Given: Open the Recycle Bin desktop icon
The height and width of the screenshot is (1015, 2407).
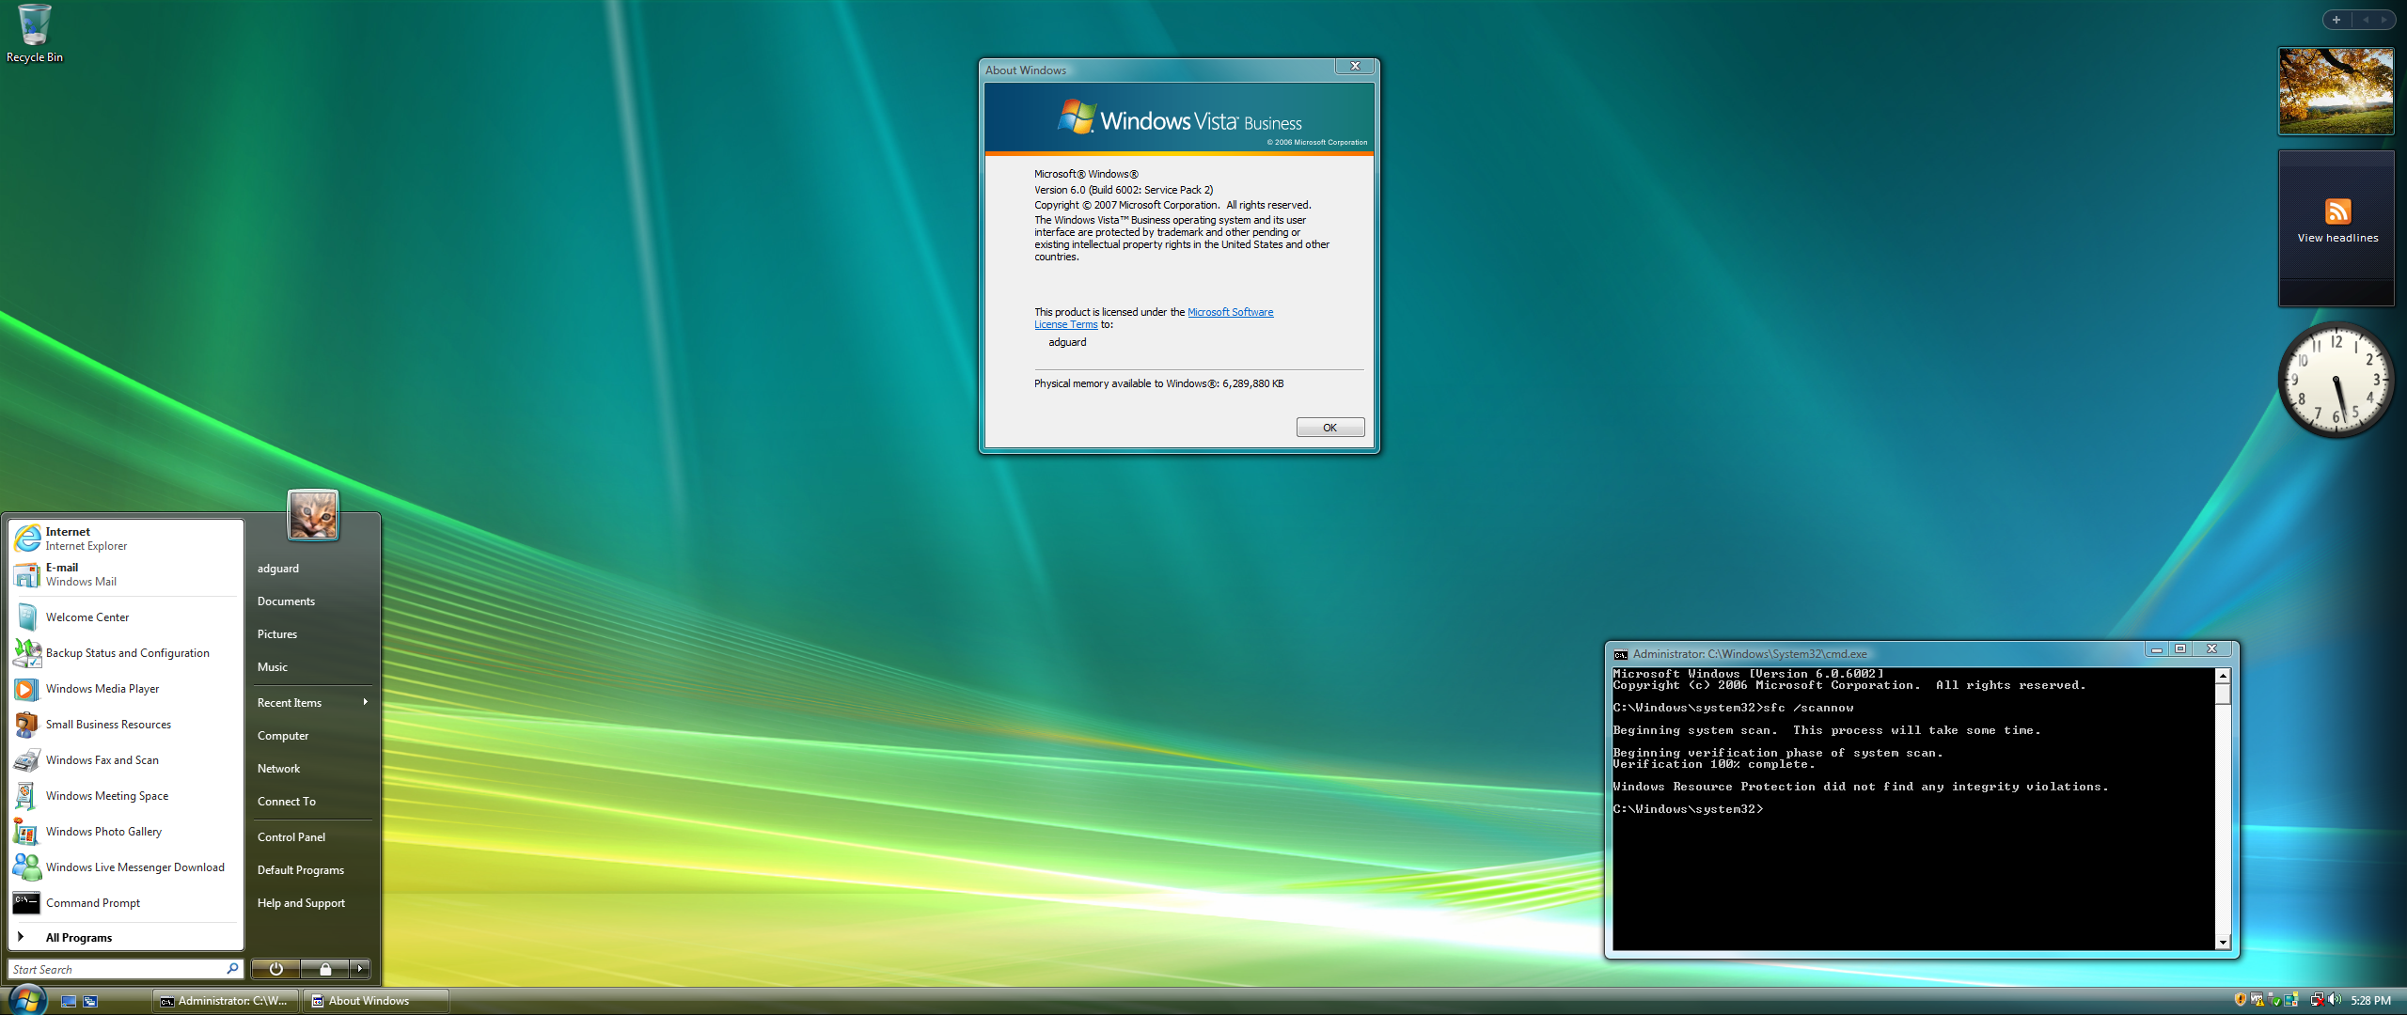Looking at the screenshot, I should pyautogui.click(x=35, y=34).
